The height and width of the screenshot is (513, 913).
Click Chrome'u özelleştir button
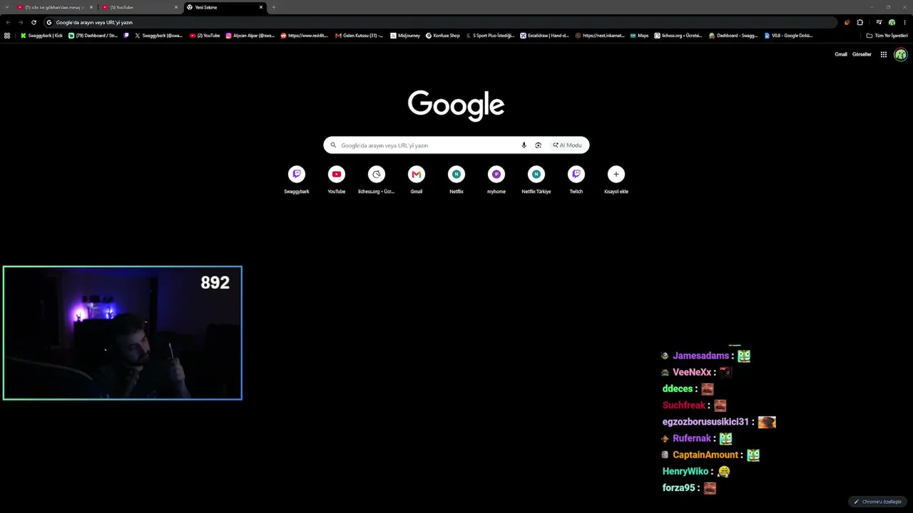click(878, 502)
